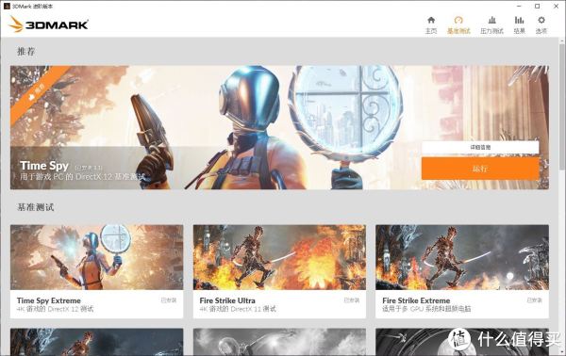Click the 已安装 label on Fire Strike Extreme
566x356 pixels.
coord(534,300)
